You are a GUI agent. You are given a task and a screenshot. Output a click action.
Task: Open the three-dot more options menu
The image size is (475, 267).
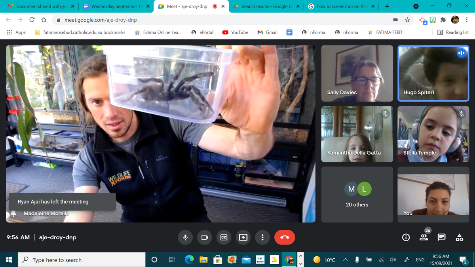[262, 237]
